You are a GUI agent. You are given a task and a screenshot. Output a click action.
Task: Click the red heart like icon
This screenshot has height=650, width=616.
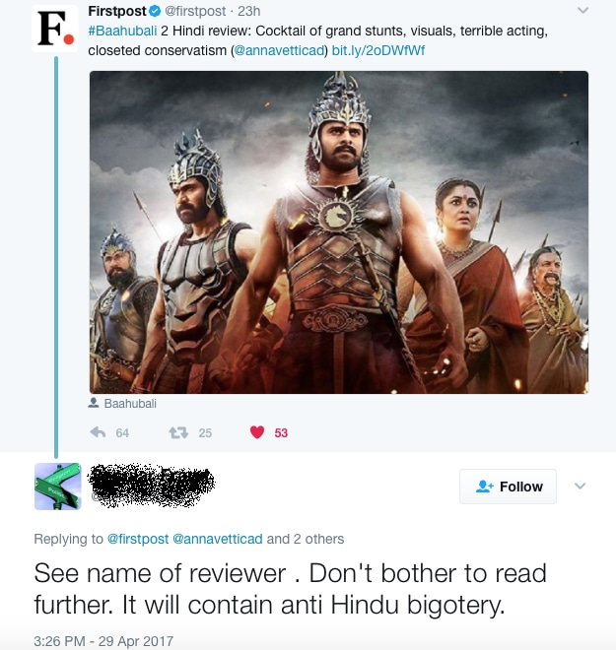[x=257, y=432]
